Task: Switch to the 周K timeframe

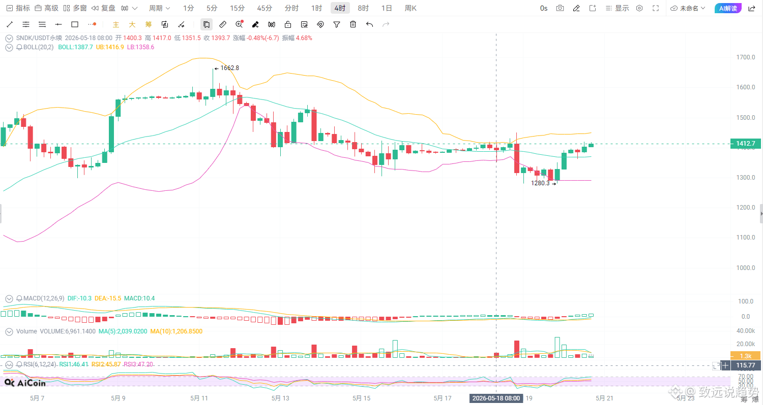Action: [x=410, y=8]
